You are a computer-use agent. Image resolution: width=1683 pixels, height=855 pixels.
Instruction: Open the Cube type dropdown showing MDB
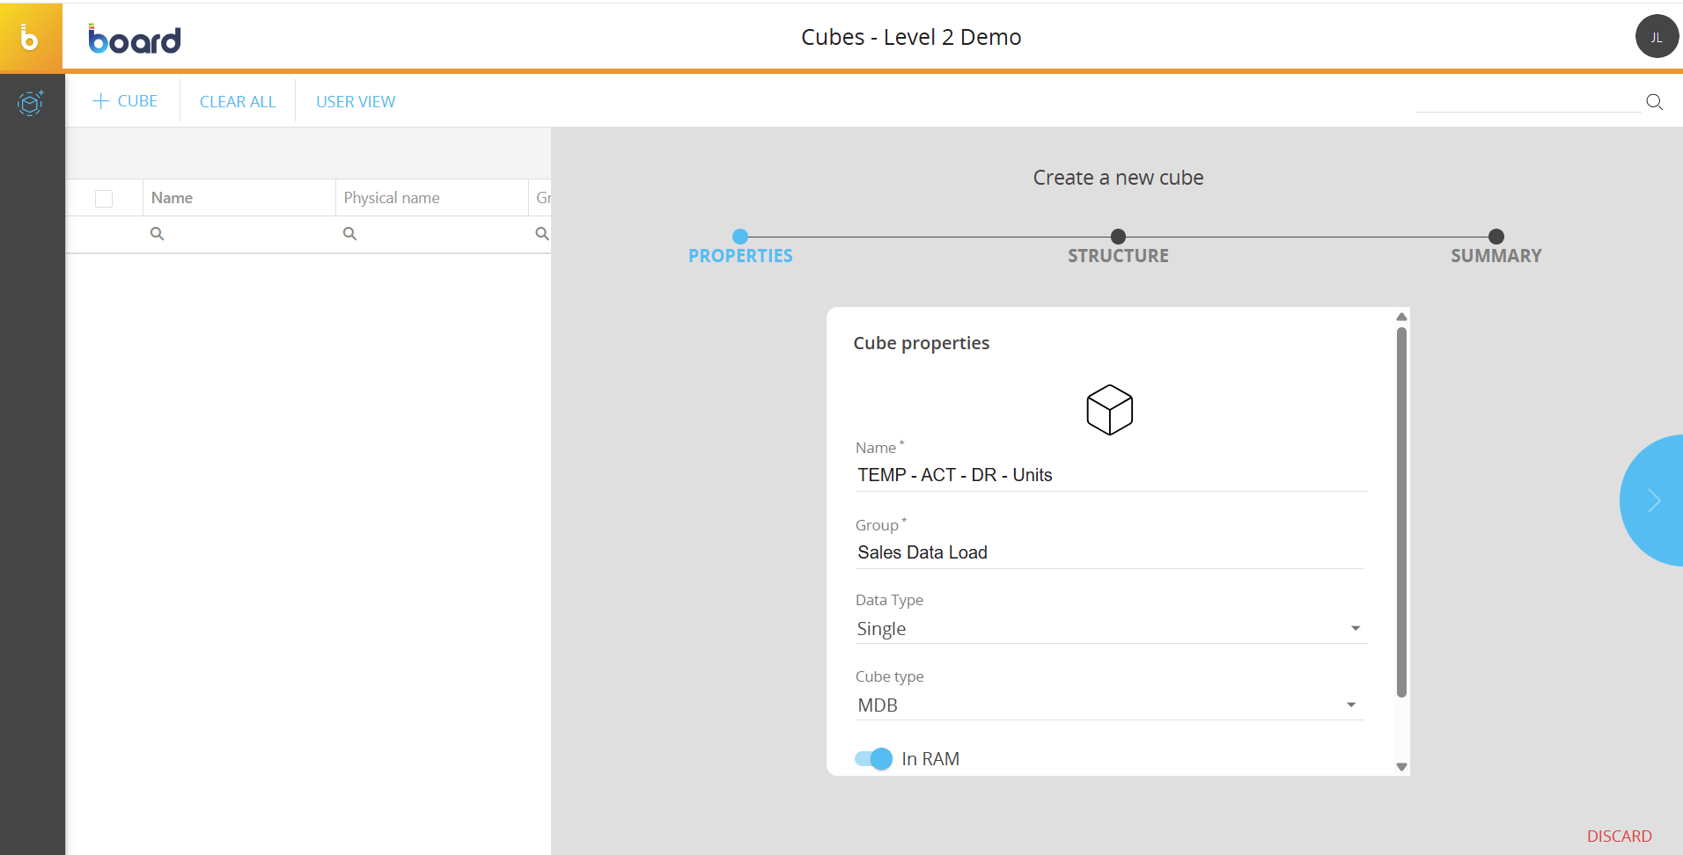(1109, 705)
